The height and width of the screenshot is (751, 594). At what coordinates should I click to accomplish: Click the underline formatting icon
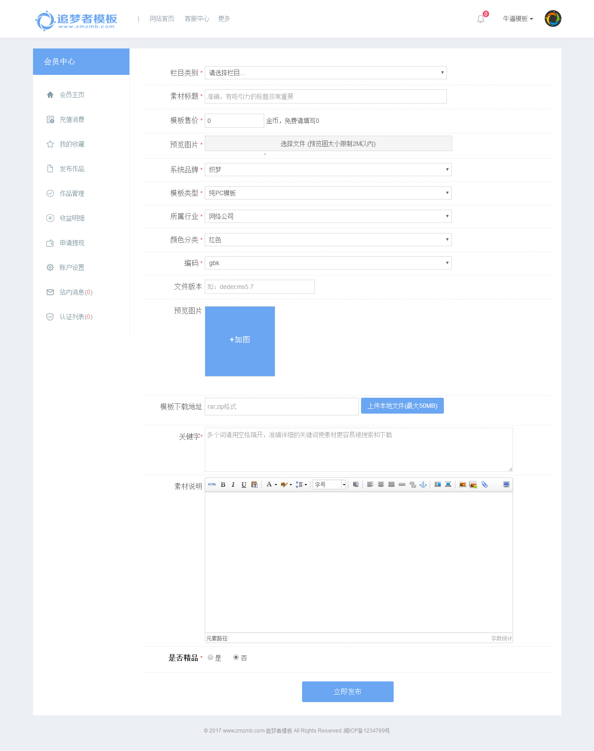[244, 485]
